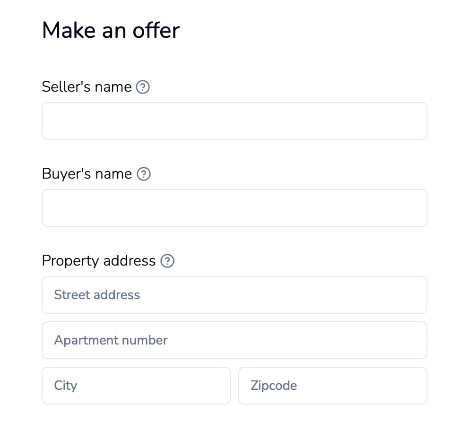
Task: Click the "City" placeholder text
Action: [66, 386]
